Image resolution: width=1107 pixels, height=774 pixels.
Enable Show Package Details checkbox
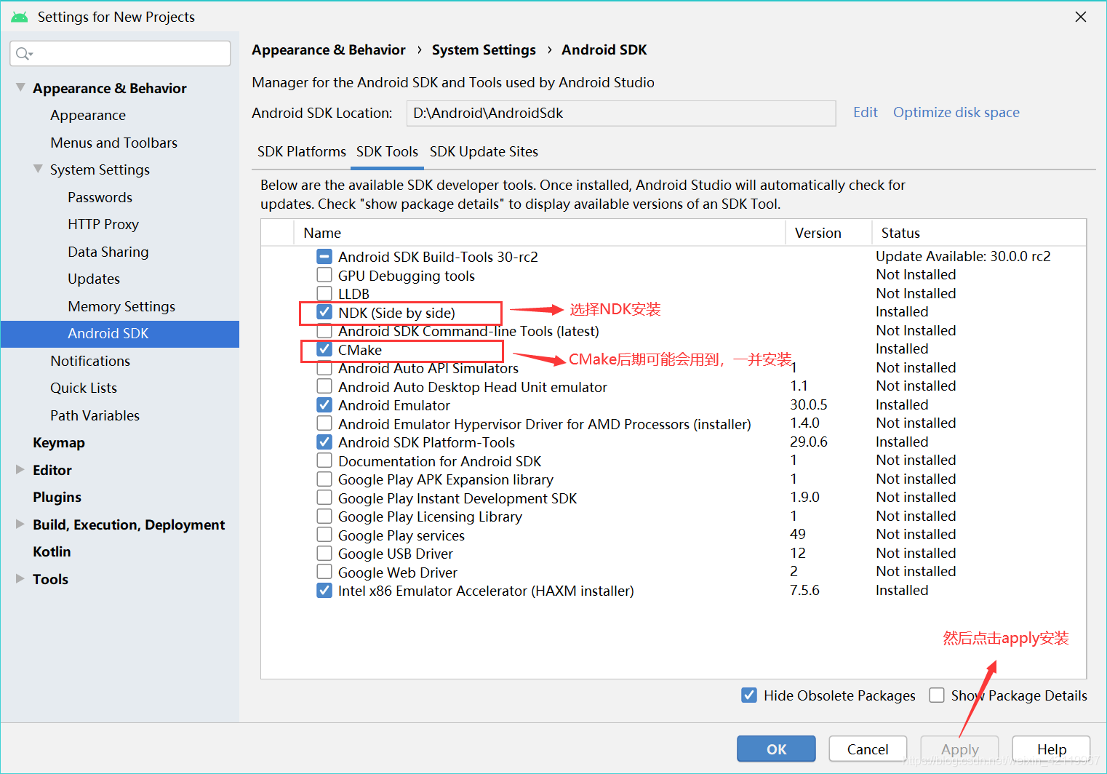click(x=937, y=695)
